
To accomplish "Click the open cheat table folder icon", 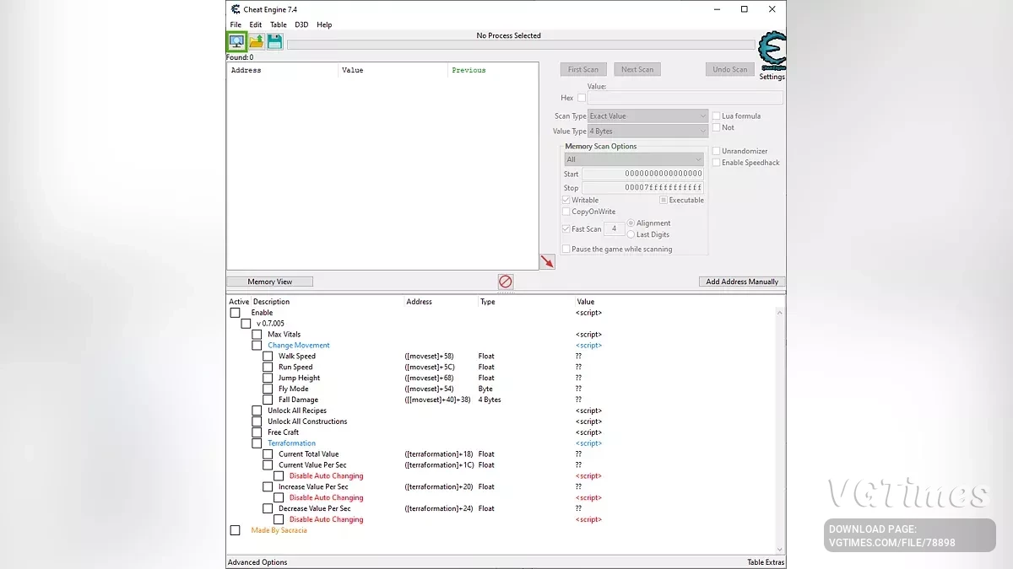I will click(x=256, y=41).
